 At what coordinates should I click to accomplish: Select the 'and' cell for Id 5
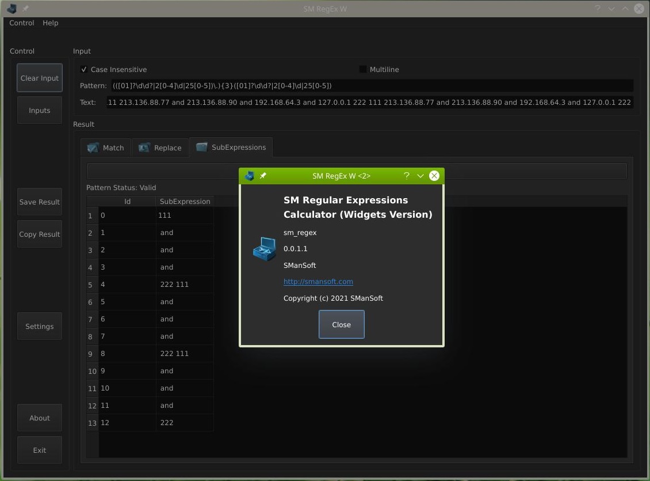click(185, 302)
